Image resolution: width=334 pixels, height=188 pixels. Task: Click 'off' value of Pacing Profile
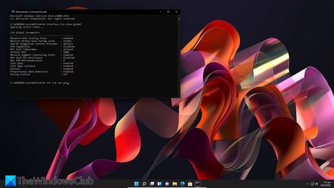(65, 74)
